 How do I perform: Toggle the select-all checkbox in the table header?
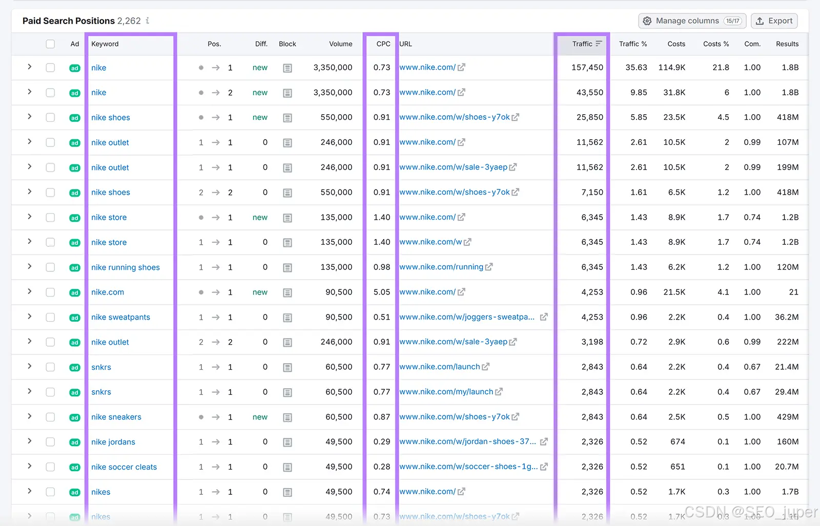tap(50, 44)
